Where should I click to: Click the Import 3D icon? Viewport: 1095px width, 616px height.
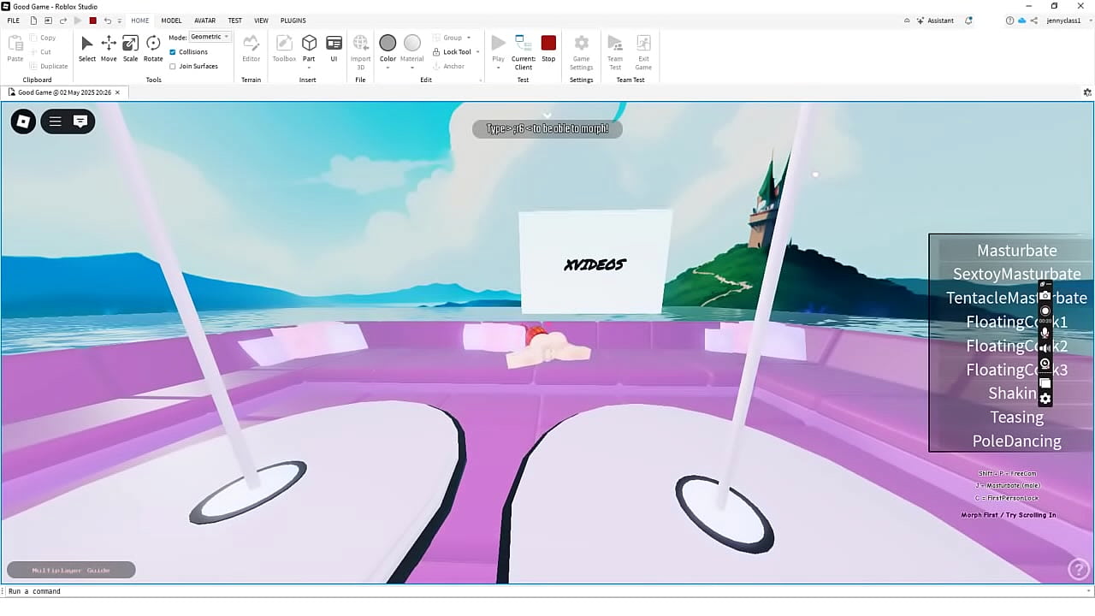tap(360, 47)
